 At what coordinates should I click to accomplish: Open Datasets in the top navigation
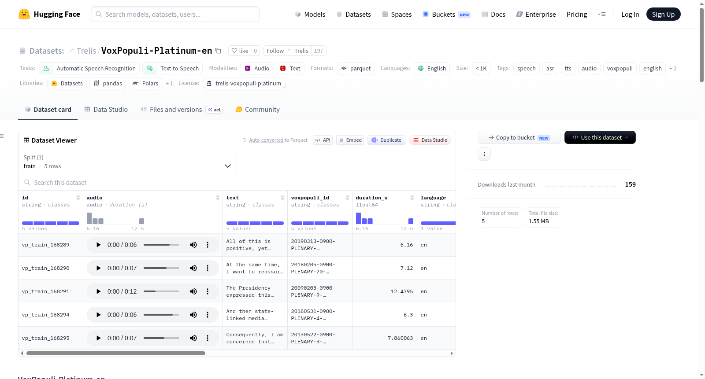(x=353, y=15)
